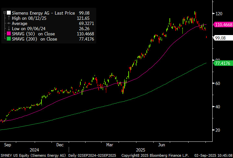Click the Average marker icon in legend

(x=9, y=23)
